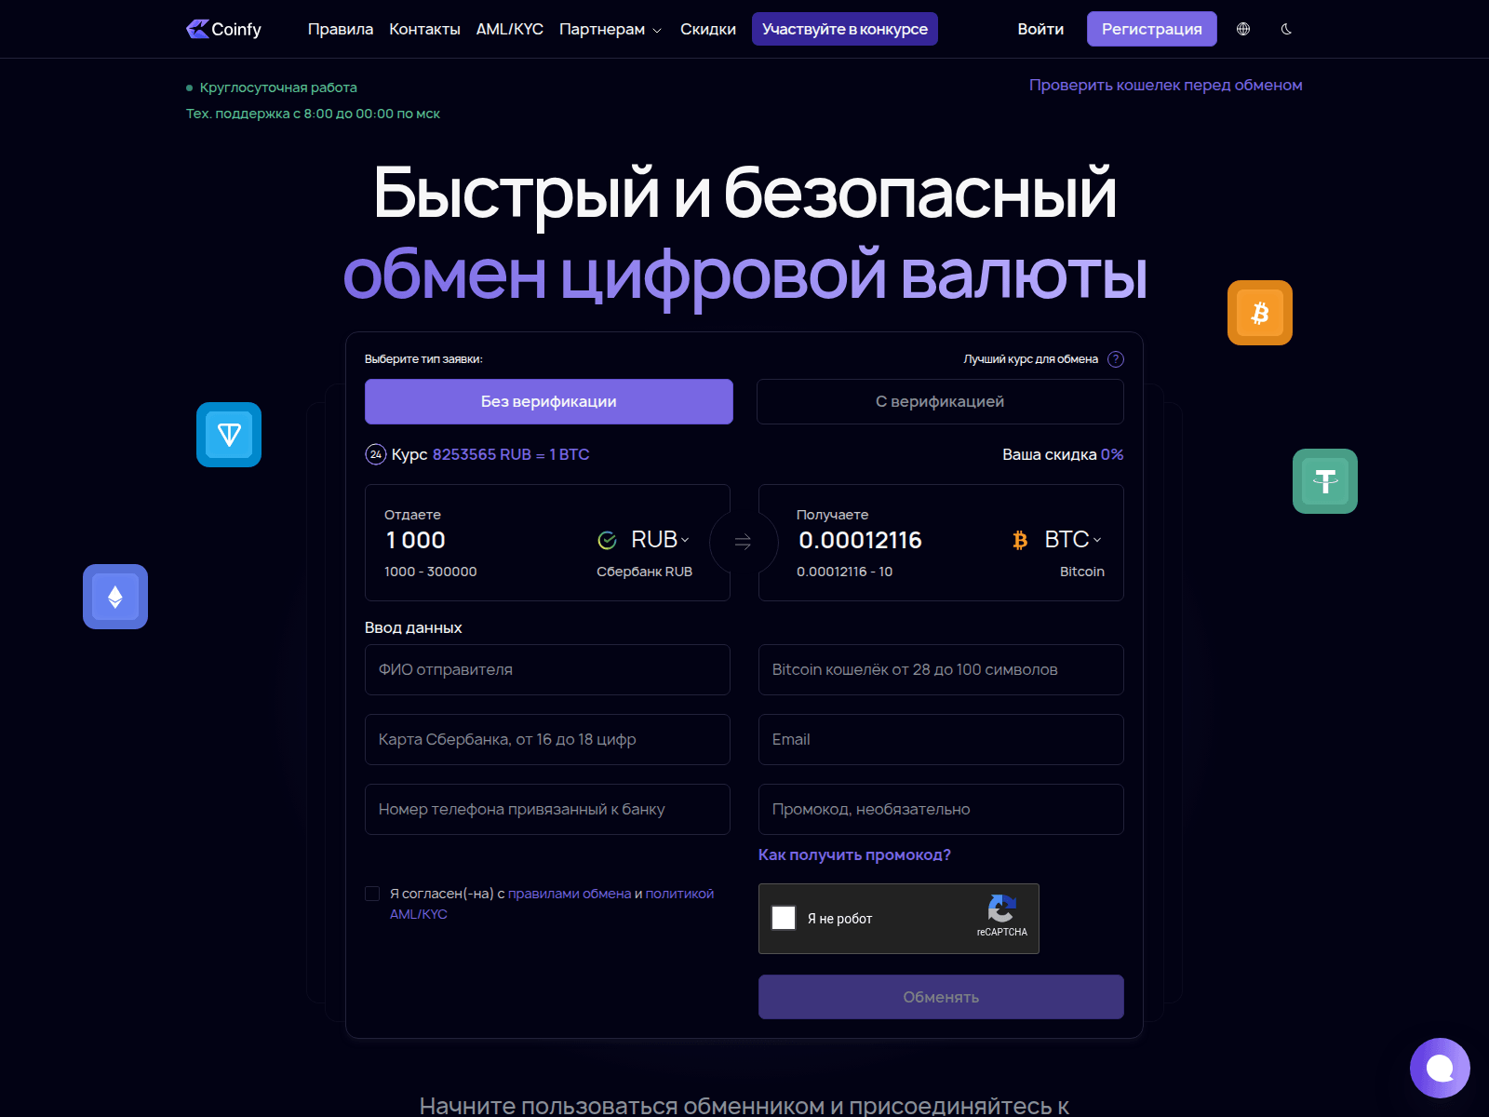Select the 'С верификацией' tab

click(940, 401)
